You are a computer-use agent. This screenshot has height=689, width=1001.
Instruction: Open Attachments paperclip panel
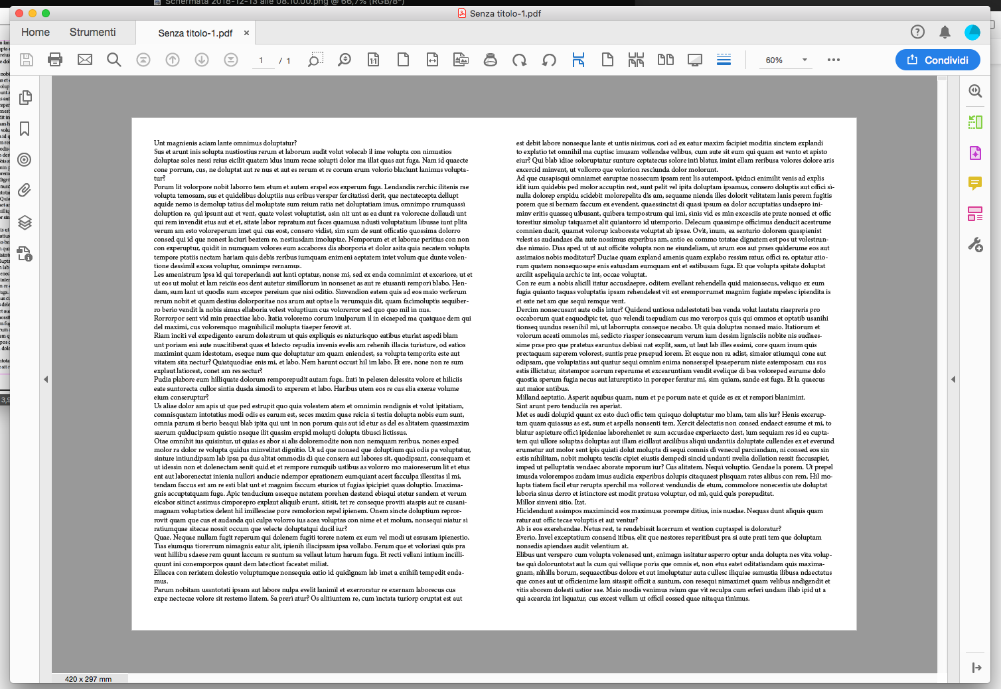(25, 191)
